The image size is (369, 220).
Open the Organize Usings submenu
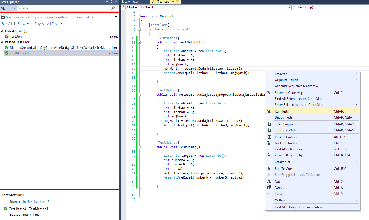pos(312,80)
